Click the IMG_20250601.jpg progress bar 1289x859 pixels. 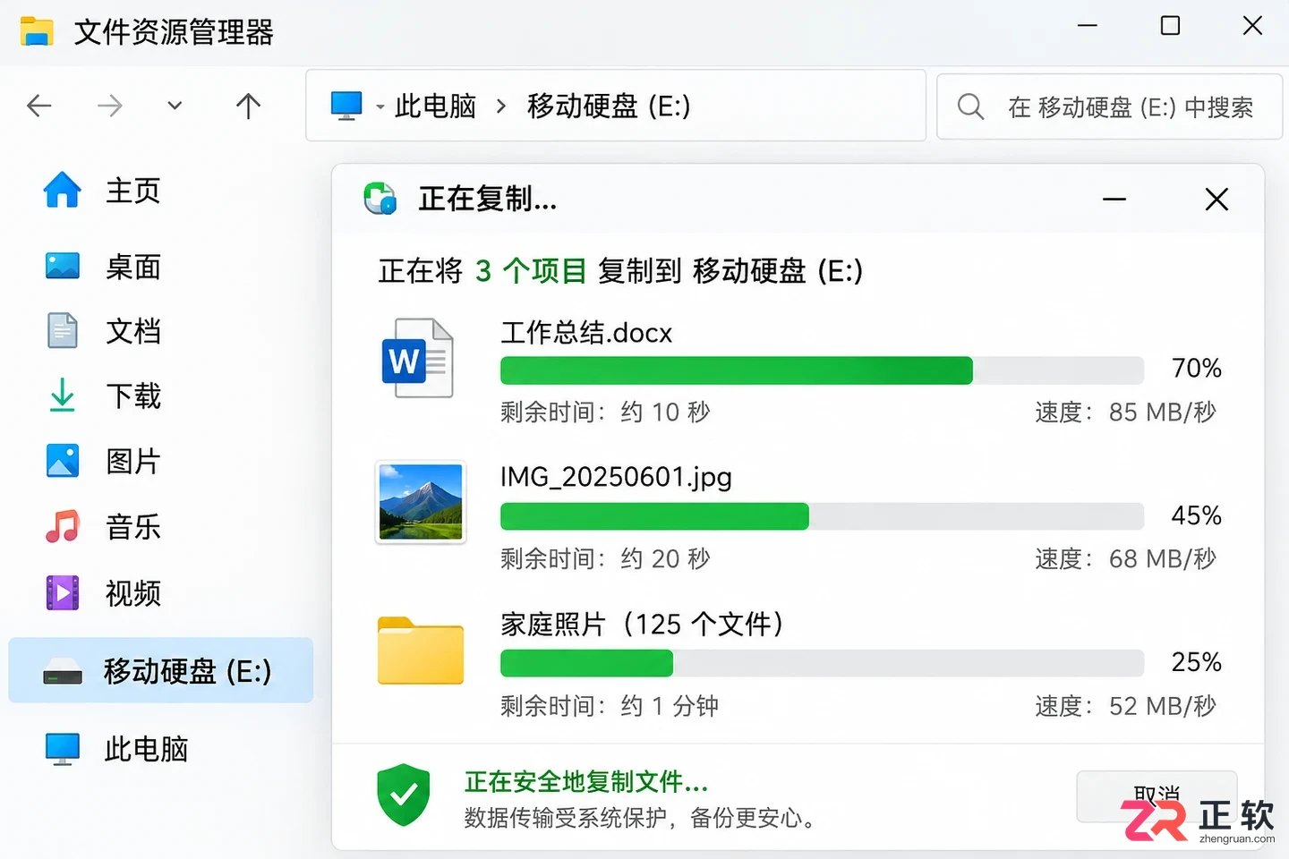(x=822, y=516)
